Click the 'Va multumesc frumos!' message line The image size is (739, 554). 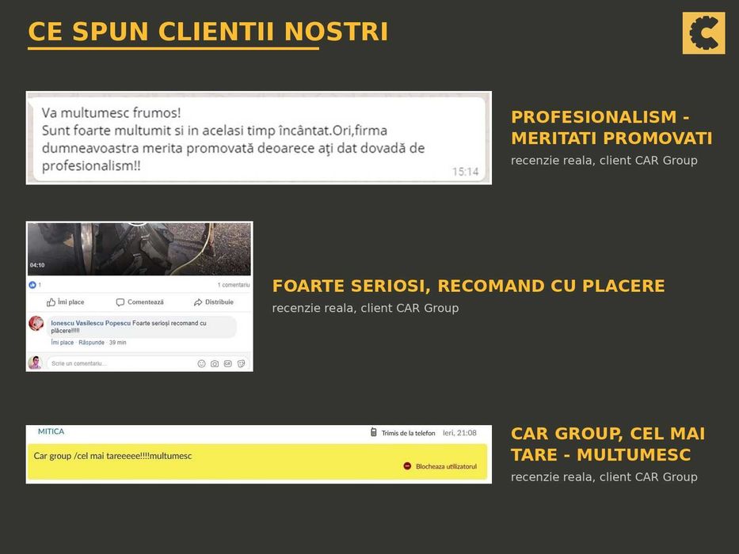click(111, 112)
